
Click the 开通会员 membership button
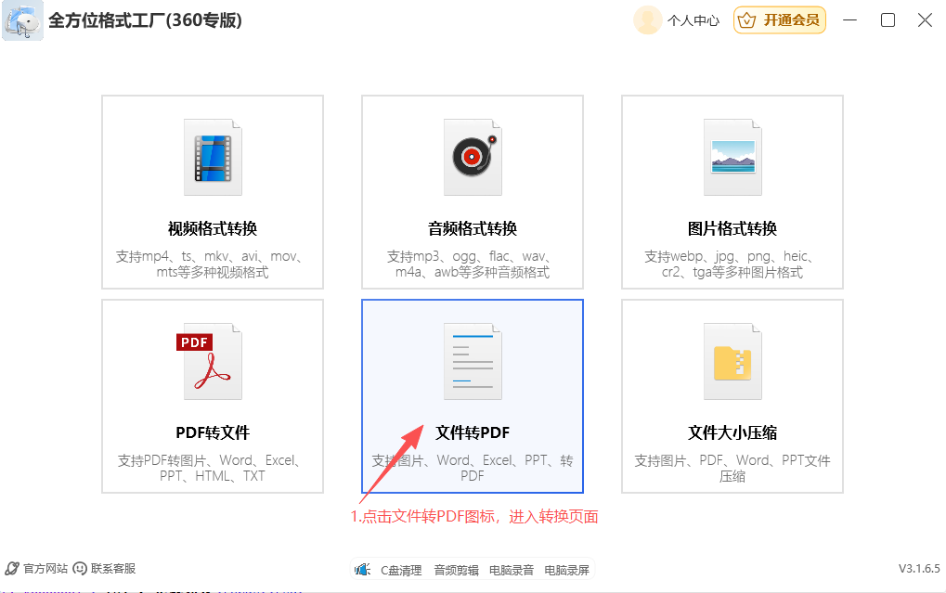point(780,20)
